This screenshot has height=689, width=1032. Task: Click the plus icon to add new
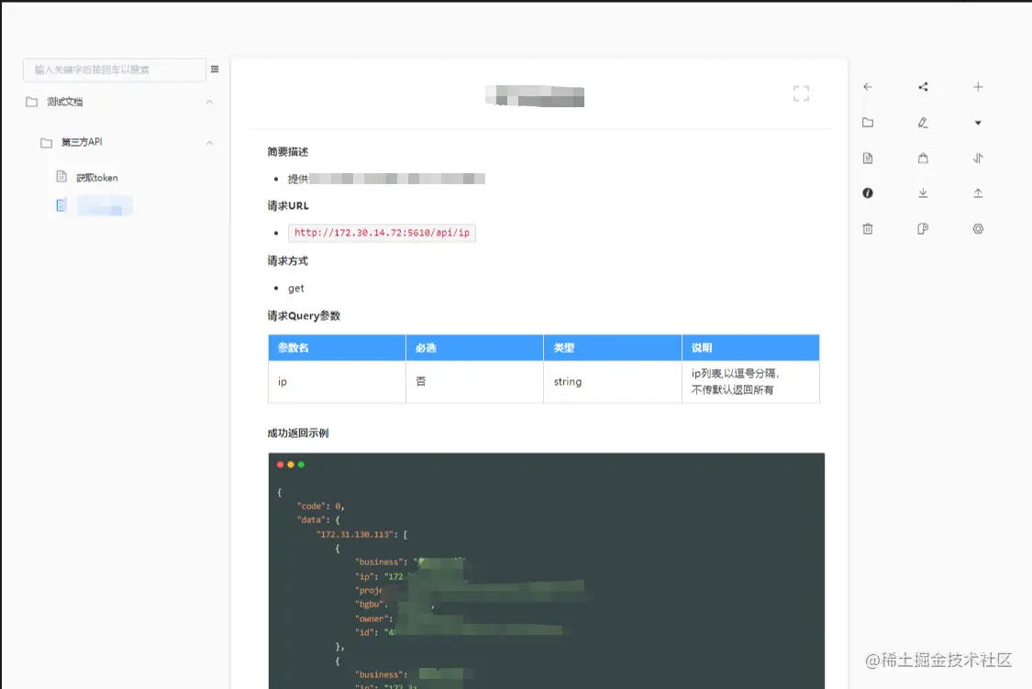click(x=978, y=87)
